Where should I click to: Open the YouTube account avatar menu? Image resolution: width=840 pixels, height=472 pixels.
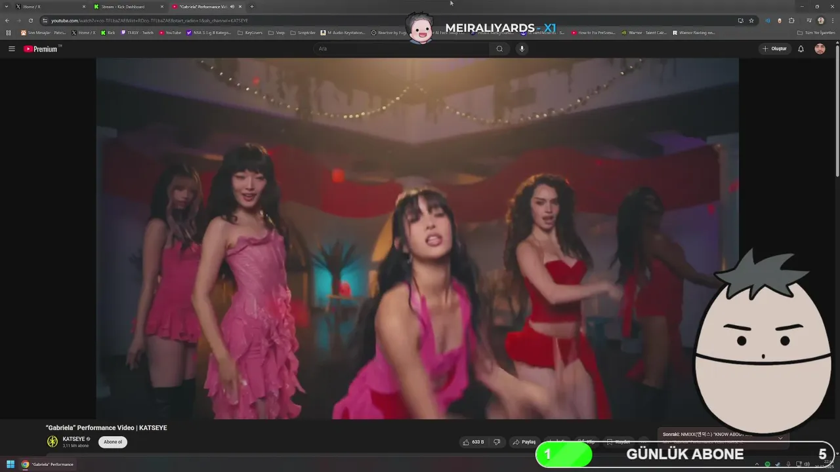coord(820,49)
